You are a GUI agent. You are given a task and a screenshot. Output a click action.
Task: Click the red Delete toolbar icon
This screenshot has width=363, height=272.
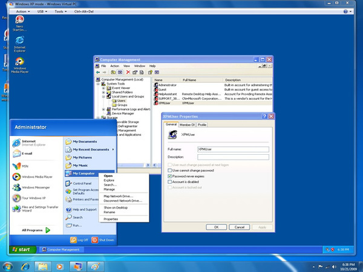coord(128,73)
